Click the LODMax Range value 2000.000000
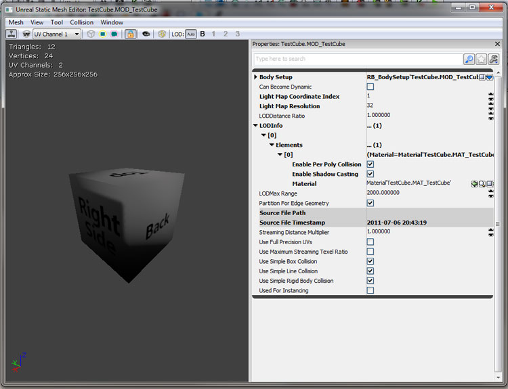 383,193
